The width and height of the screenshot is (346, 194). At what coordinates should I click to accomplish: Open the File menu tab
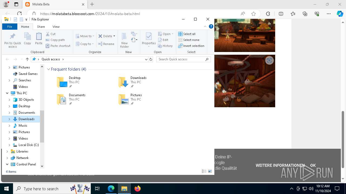[x=10, y=27]
